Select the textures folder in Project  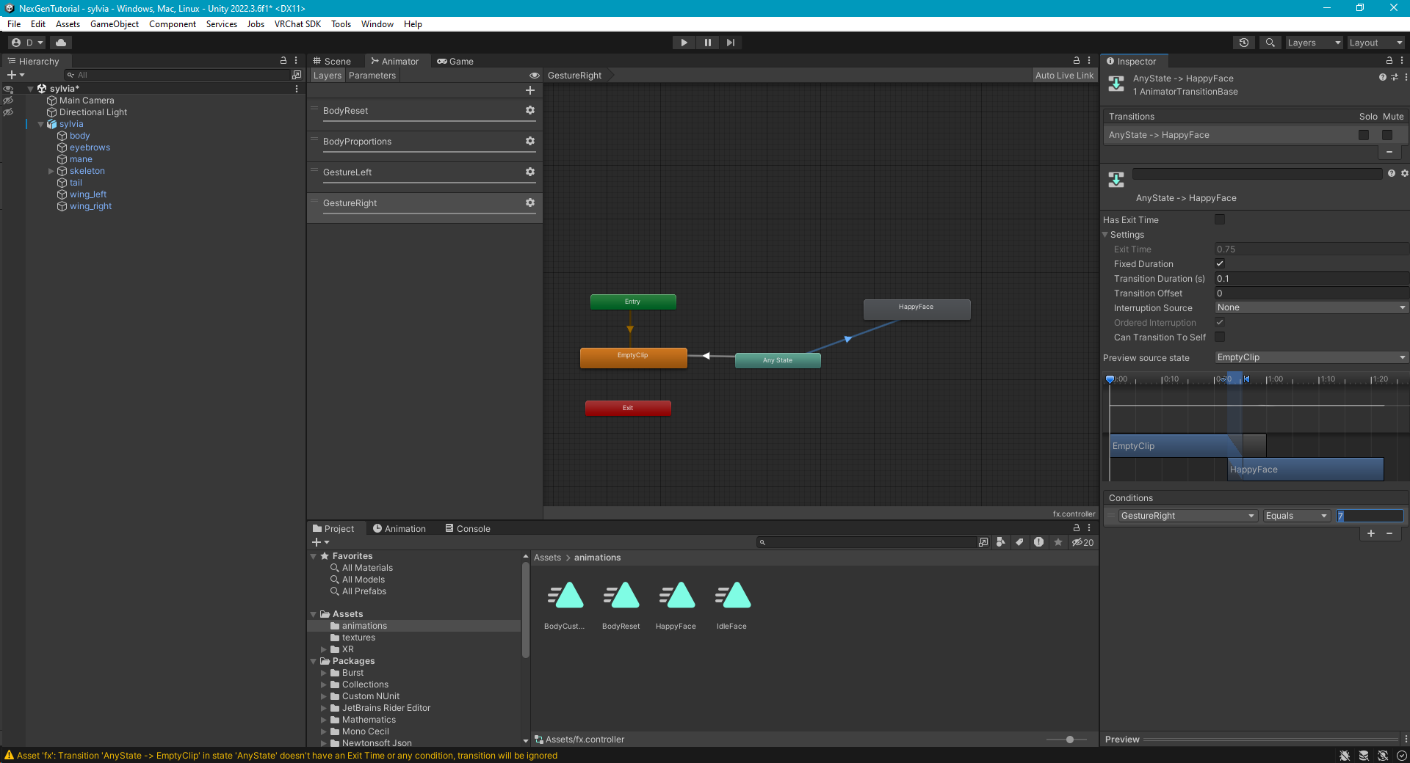358,638
